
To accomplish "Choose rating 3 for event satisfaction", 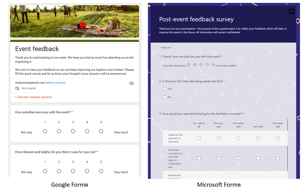I will point(73,131).
